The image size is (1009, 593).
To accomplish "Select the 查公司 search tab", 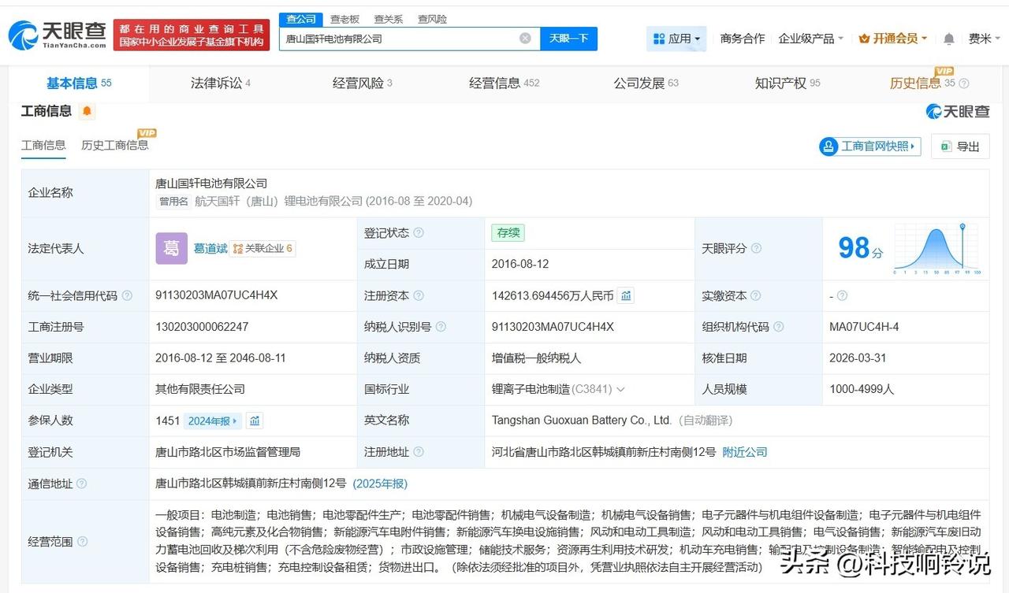I will pyautogui.click(x=301, y=19).
